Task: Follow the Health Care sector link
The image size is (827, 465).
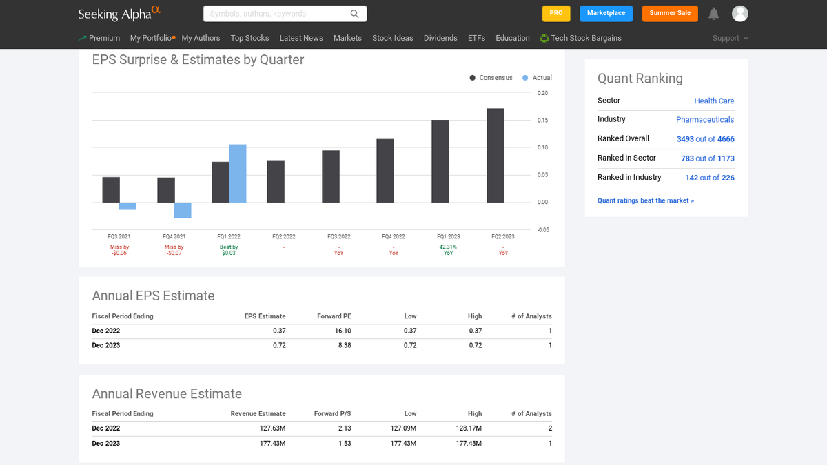Action: click(x=714, y=101)
